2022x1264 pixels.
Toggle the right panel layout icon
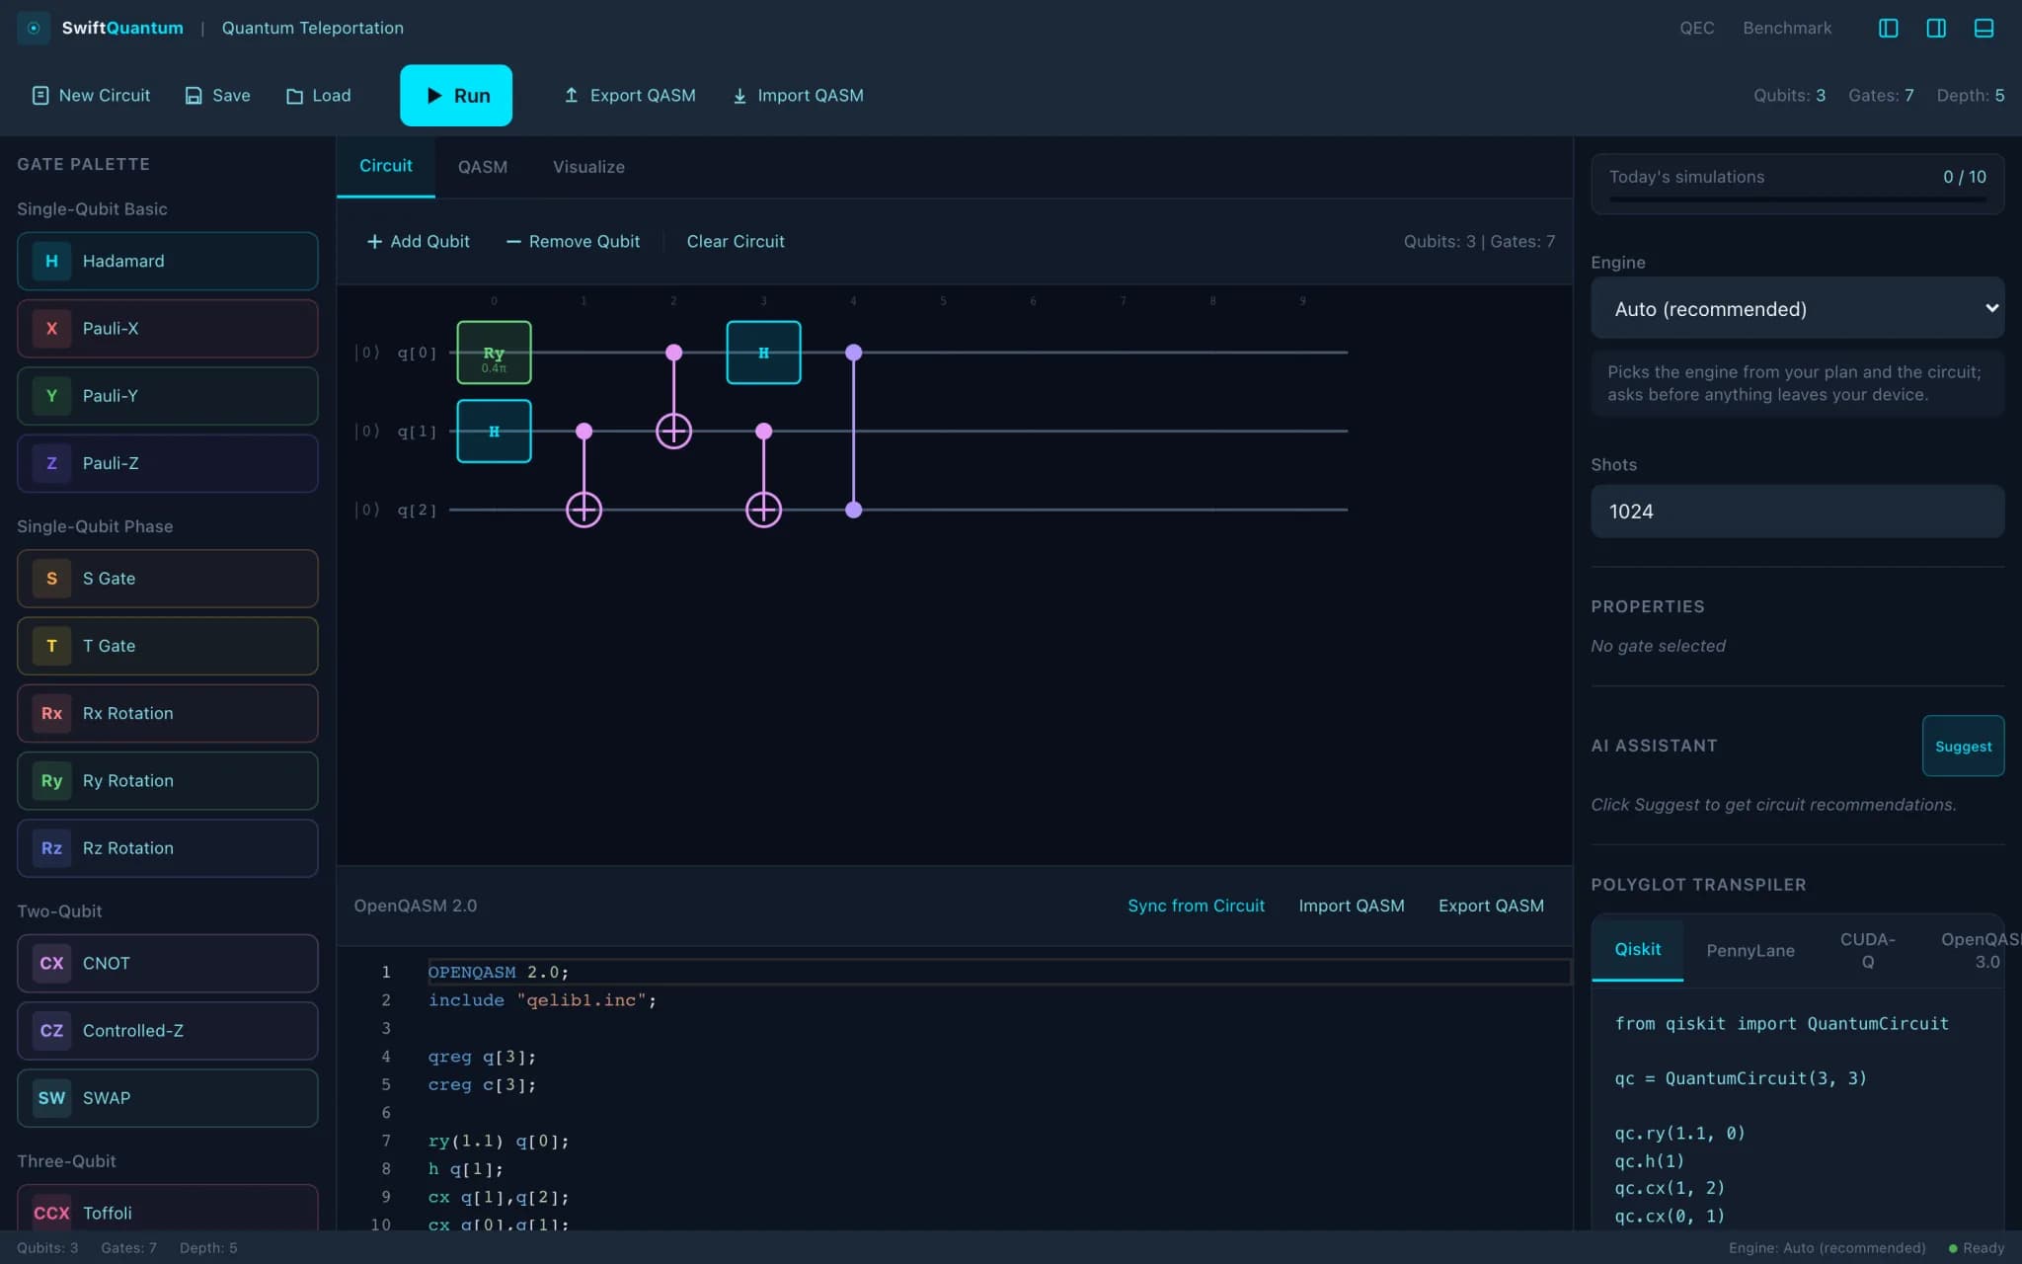1936,28
